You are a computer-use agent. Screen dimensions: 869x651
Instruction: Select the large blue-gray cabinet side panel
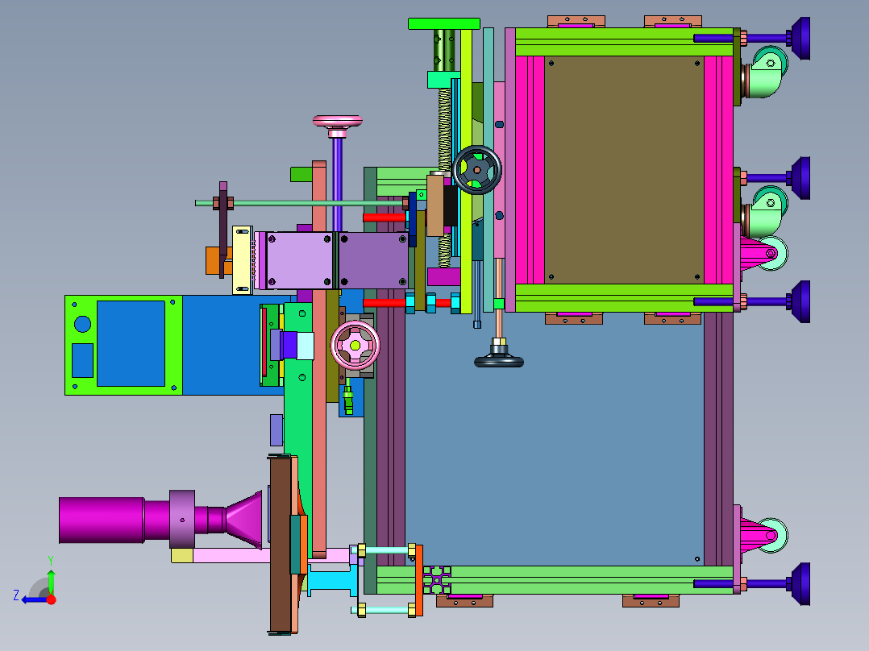555,439
